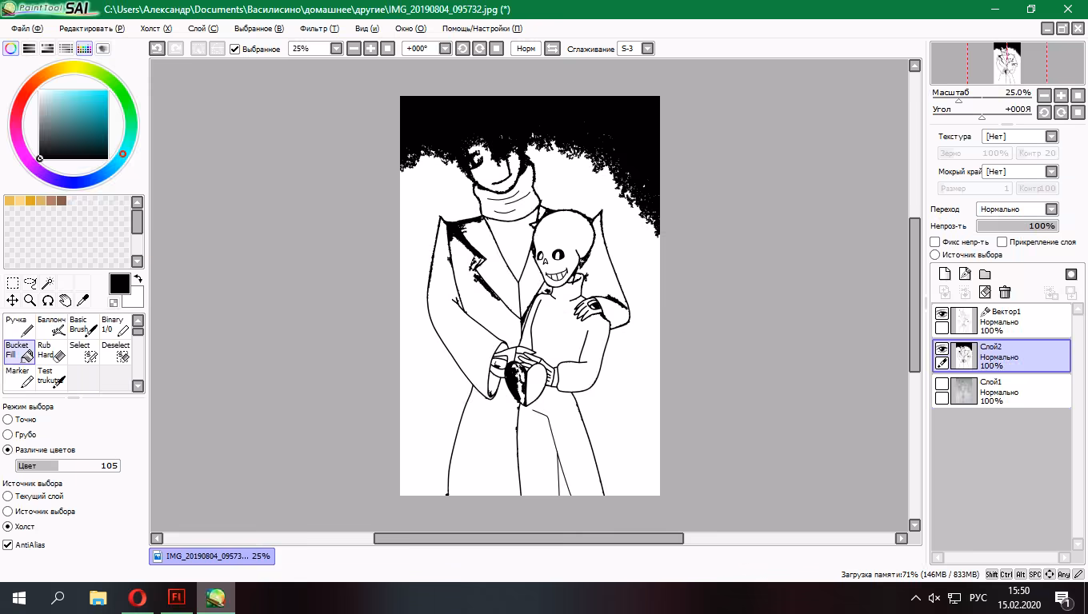The height and width of the screenshot is (614, 1088).
Task: Select the Точно radio option
Action: (8, 419)
